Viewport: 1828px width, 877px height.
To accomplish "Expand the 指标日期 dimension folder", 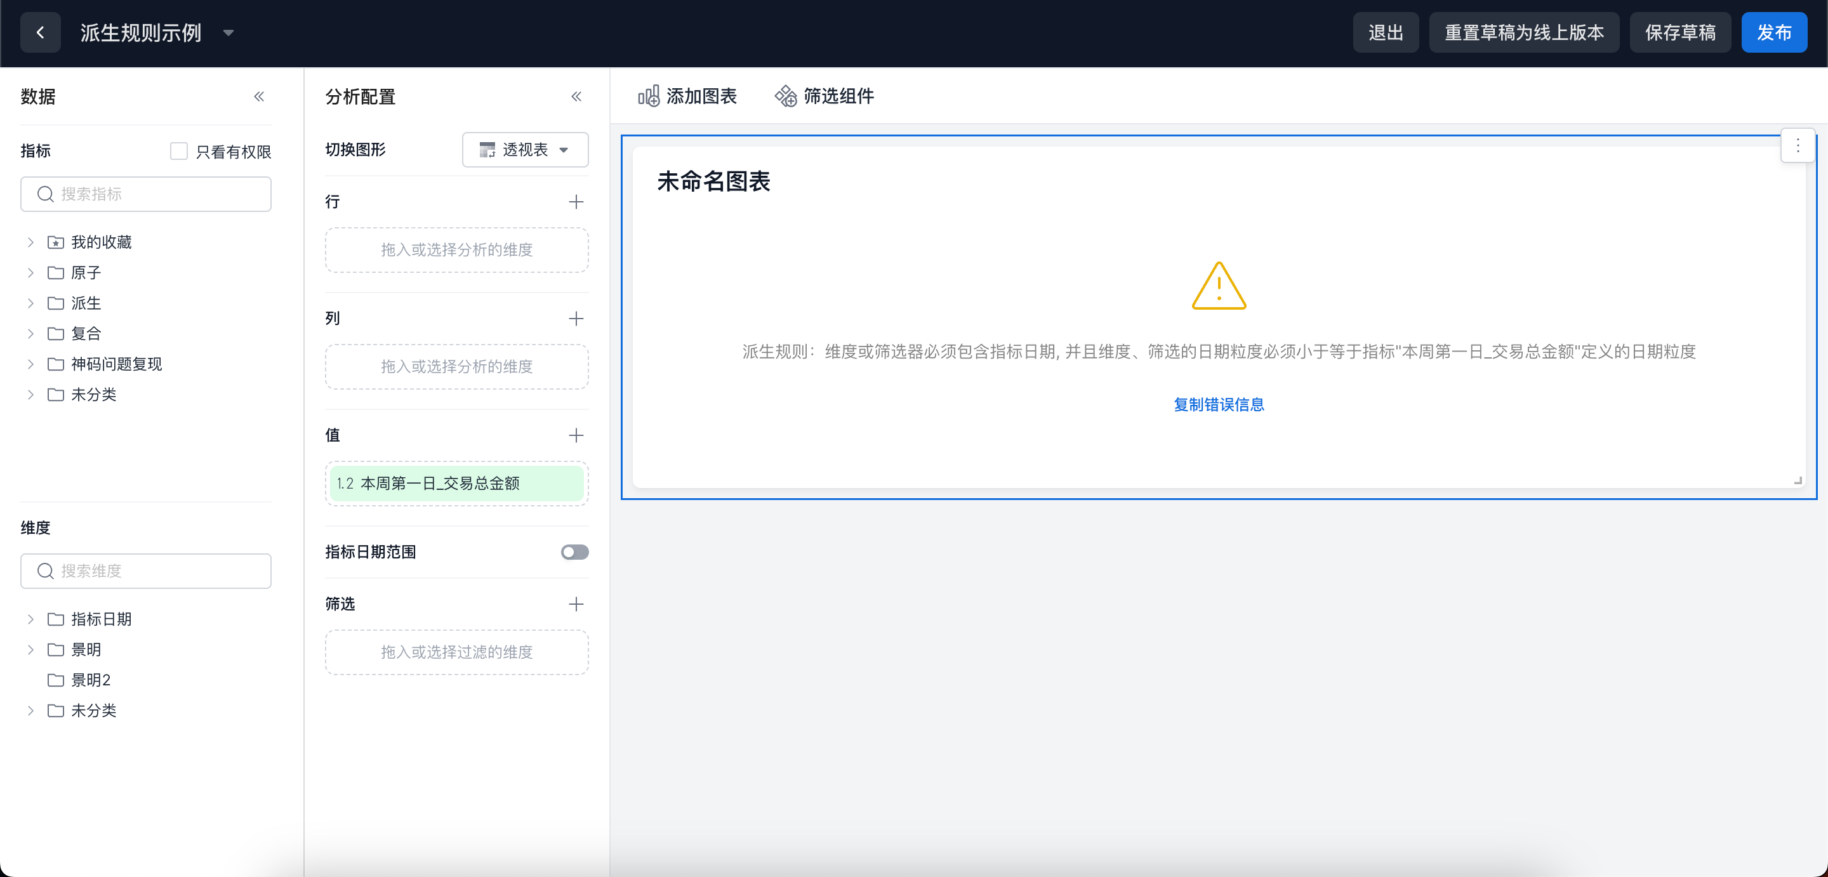I will pos(30,619).
